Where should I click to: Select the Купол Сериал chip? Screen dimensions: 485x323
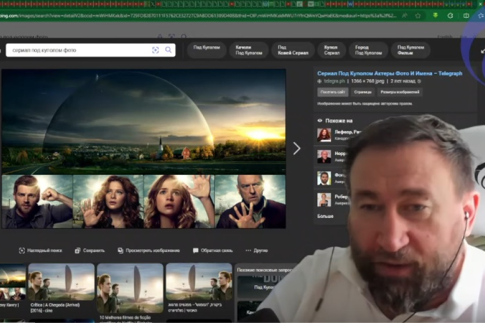[x=331, y=50]
